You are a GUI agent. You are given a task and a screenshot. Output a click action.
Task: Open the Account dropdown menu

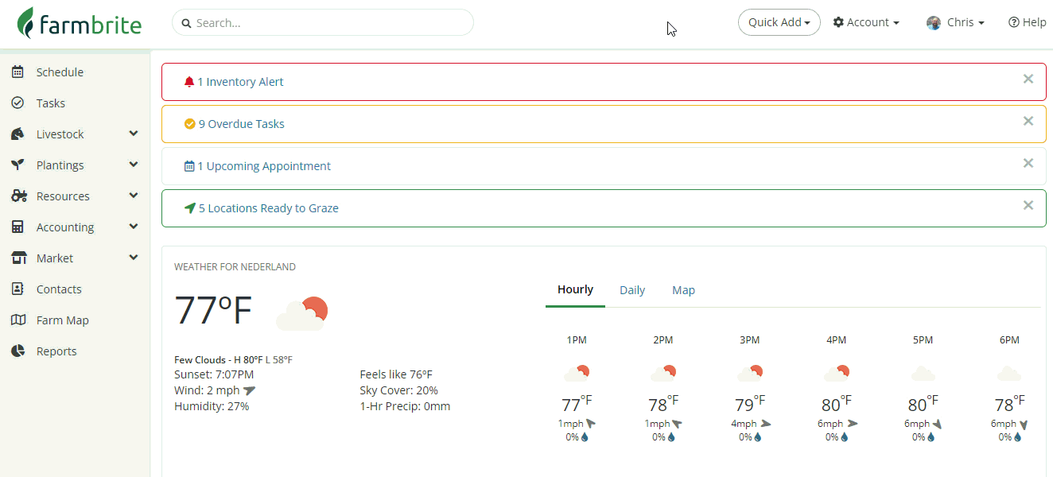866,22
